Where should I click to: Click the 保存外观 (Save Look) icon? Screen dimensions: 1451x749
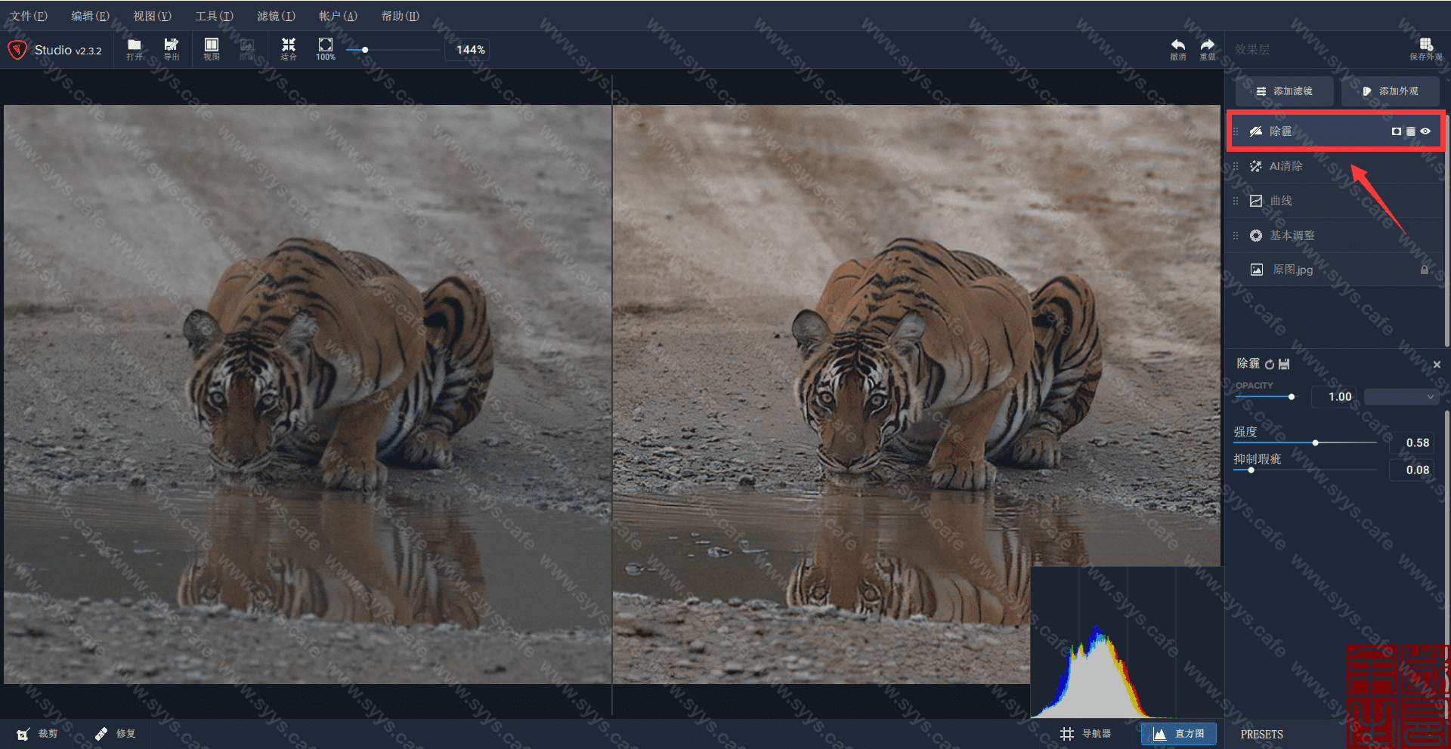[1425, 48]
